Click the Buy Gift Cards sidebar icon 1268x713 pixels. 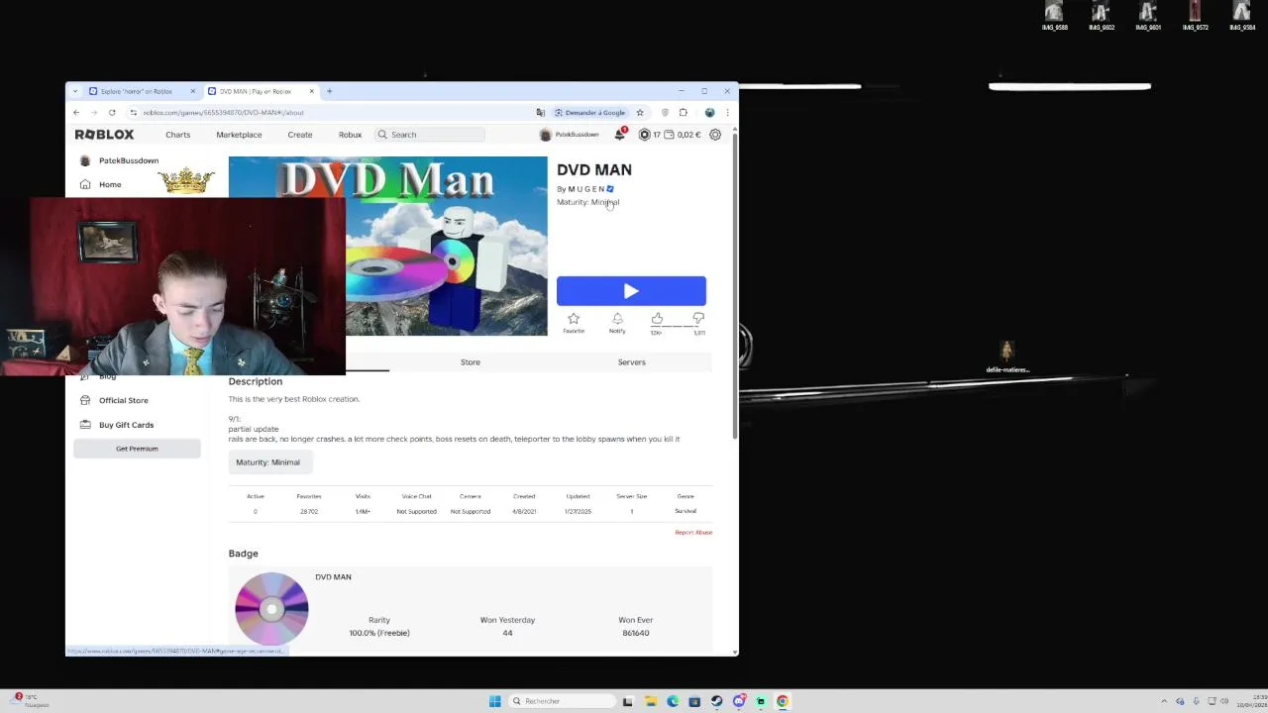click(85, 425)
